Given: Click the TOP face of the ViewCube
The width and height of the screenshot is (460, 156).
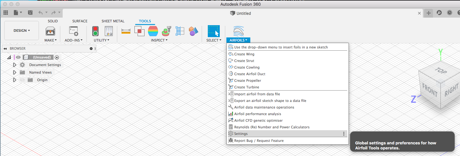Looking at the screenshot, I should [x=440, y=71].
